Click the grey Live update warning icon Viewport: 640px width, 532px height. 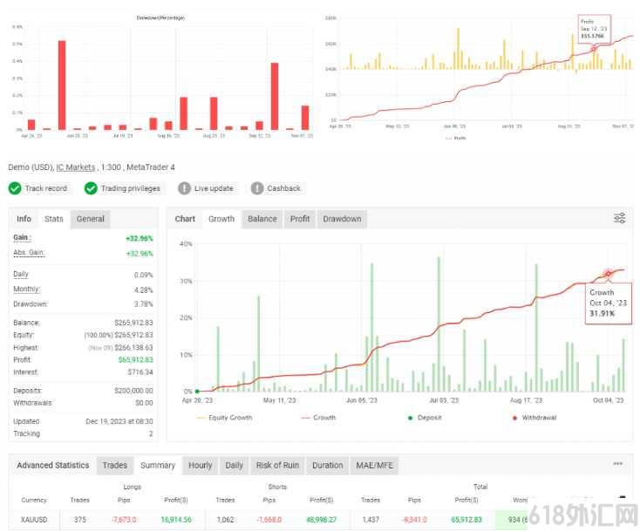[x=184, y=188]
